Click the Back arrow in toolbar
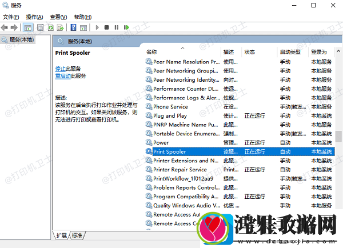Screen dimensions: 343x248 (5, 27)
